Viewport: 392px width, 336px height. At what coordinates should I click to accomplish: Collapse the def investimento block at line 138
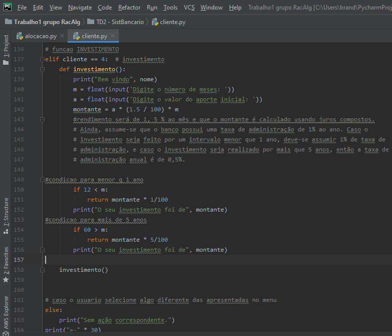(42, 69)
